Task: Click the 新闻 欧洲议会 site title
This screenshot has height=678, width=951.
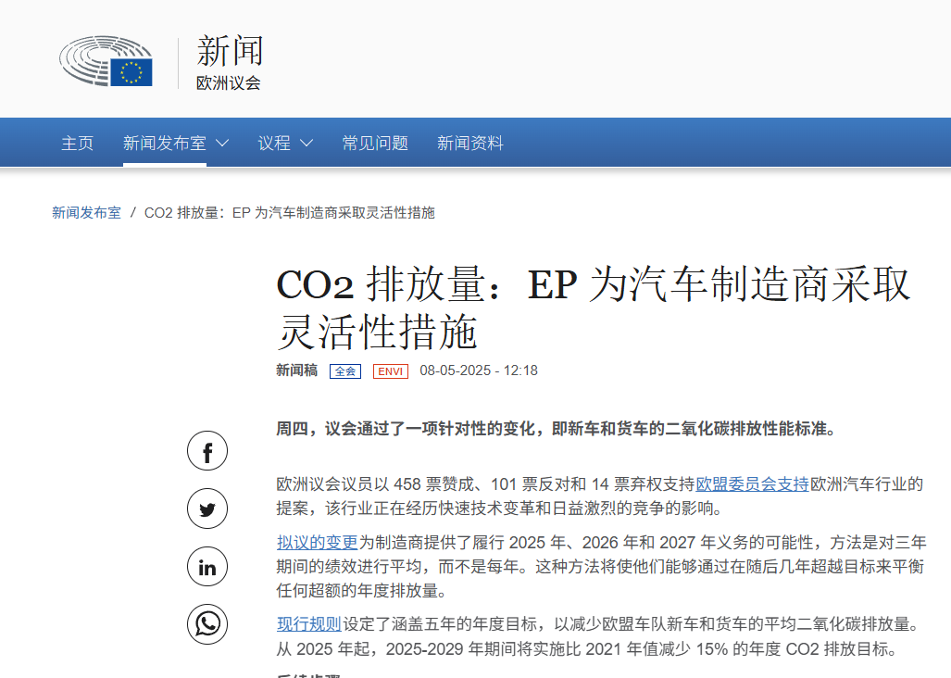Action: (x=230, y=62)
